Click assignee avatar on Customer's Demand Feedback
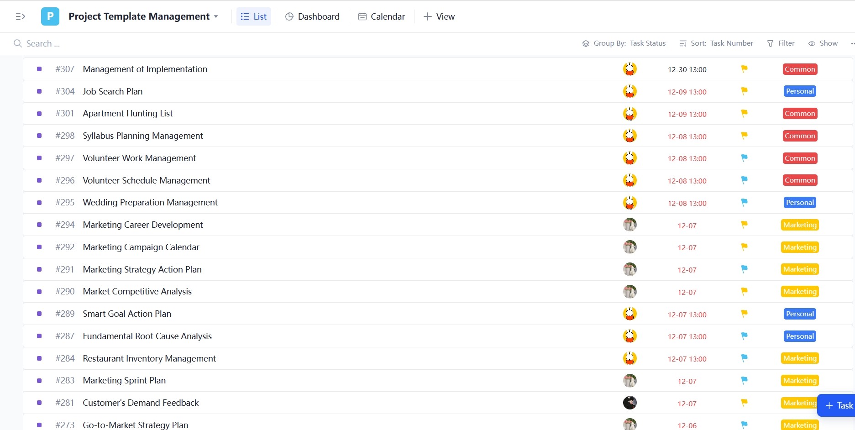Screen dimensions: 855x430 [x=629, y=403]
